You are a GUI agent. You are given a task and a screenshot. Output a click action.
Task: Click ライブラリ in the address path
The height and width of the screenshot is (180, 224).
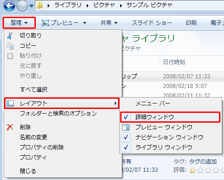point(68,5)
